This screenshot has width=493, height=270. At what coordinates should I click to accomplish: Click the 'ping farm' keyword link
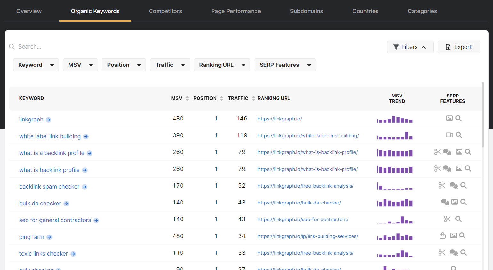tap(32, 237)
